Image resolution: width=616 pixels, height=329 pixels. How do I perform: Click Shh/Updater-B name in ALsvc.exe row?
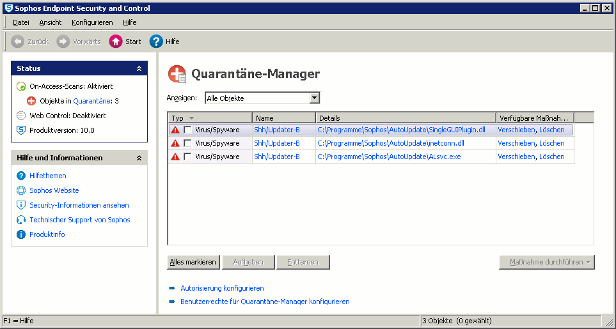(277, 157)
